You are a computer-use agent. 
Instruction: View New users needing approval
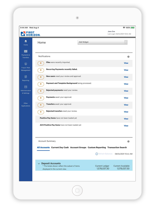[x=126, y=77]
